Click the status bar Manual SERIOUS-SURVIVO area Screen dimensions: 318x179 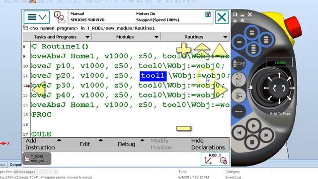pos(87,17)
